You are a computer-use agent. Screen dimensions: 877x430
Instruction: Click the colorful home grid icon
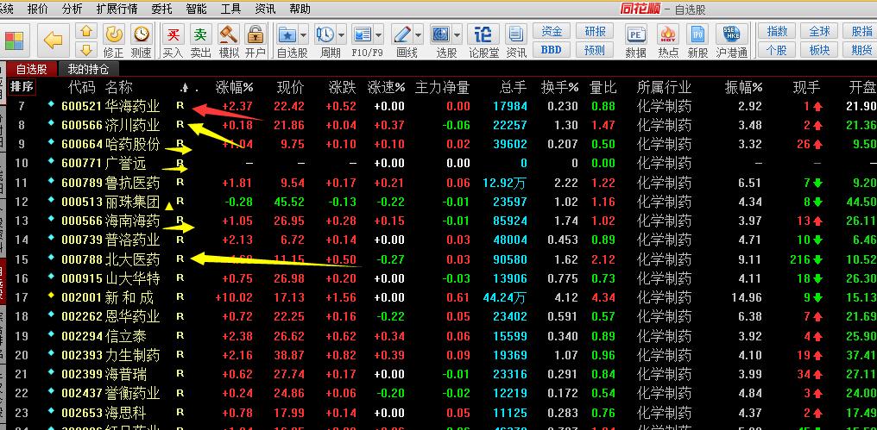coord(14,41)
